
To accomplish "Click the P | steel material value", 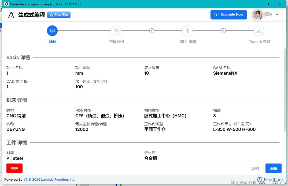I will coord(15,158).
